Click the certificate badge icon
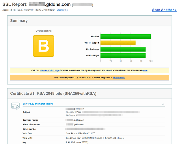 tap(15, 106)
